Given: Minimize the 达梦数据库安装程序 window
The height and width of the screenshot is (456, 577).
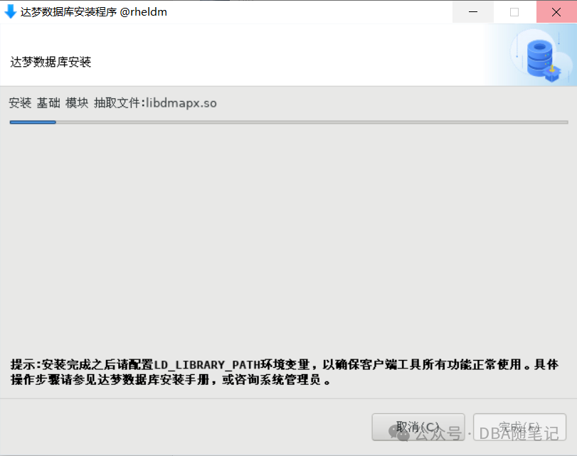Looking at the screenshot, I should click(473, 12).
